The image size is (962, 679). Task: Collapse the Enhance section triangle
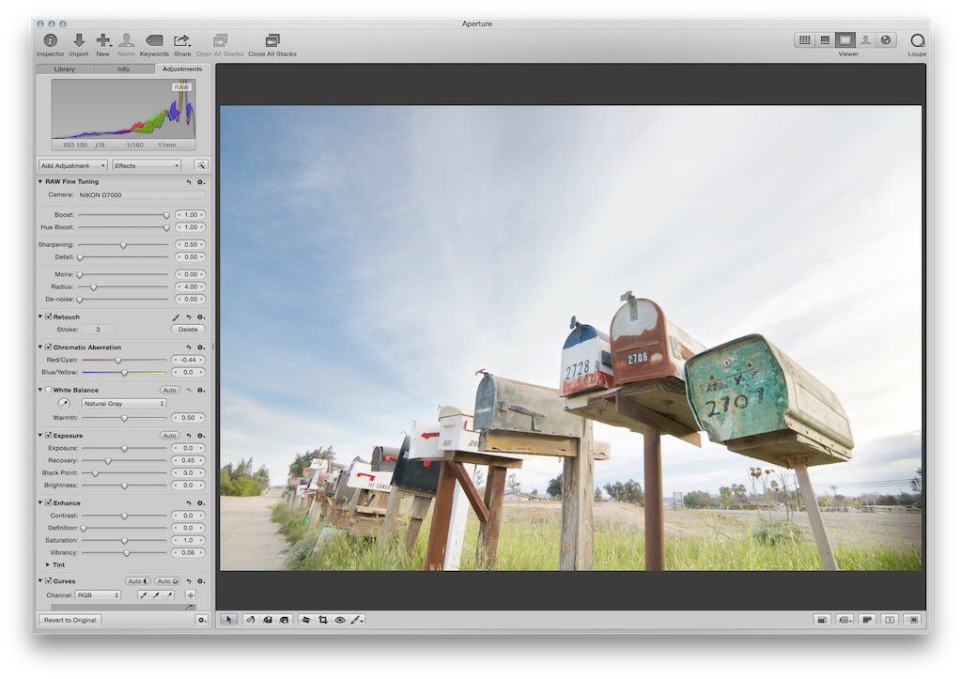[40, 503]
